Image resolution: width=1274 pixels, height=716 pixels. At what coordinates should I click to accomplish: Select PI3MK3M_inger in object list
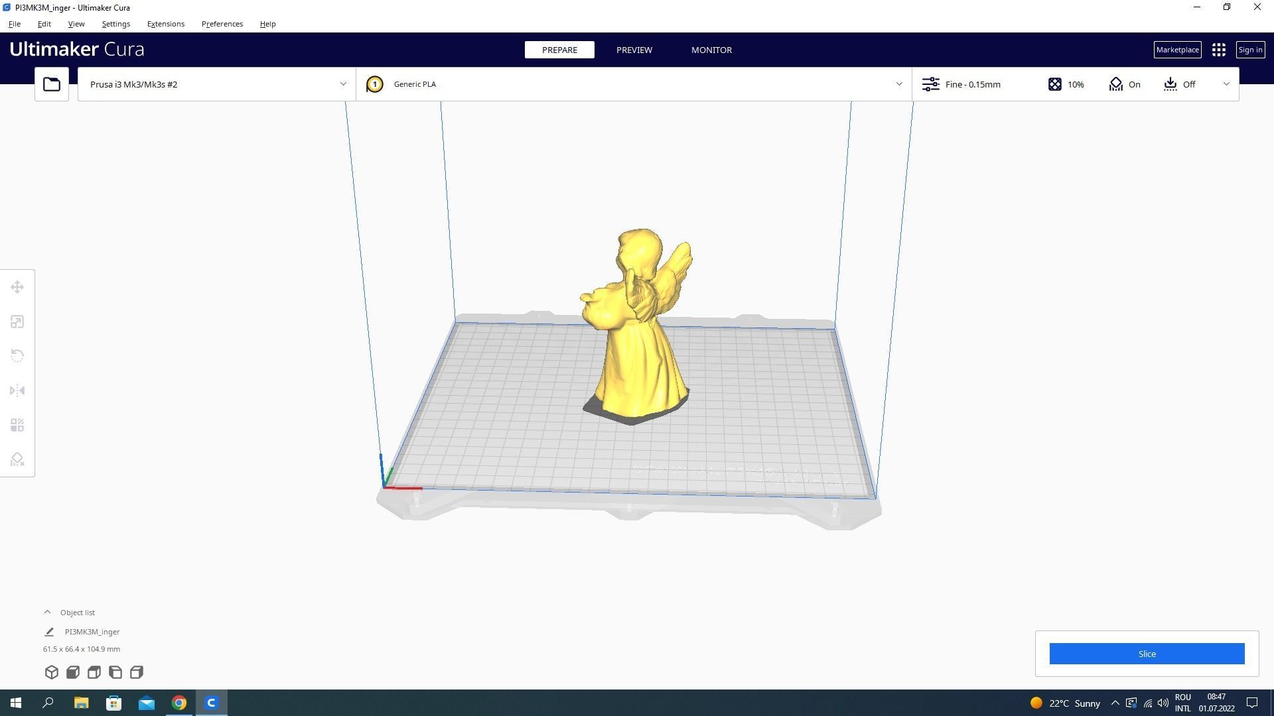[x=92, y=632]
